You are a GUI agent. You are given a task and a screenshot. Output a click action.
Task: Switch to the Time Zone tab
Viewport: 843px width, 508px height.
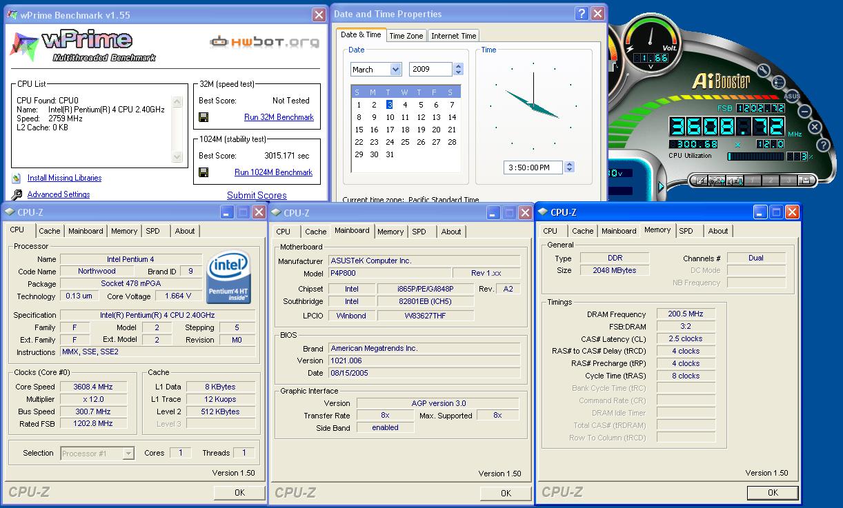pos(406,36)
